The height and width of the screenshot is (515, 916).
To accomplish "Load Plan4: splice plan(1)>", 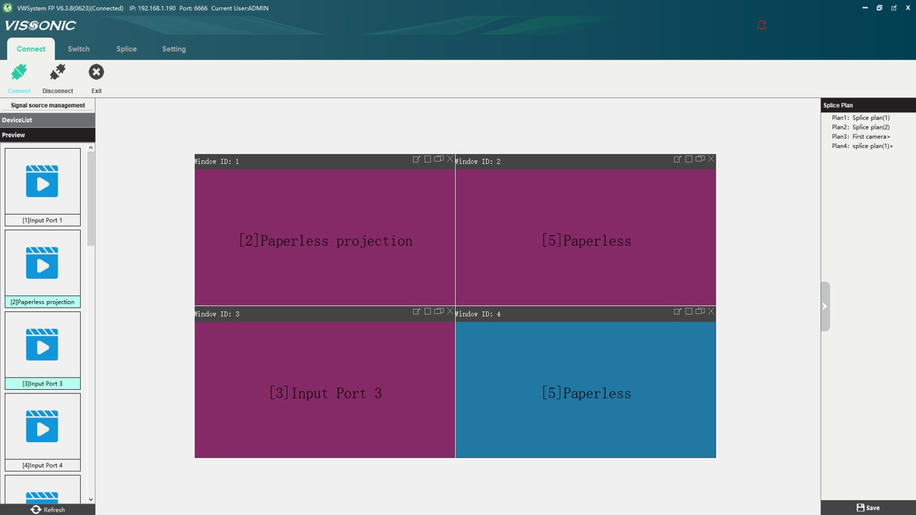I will [x=862, y=146].
